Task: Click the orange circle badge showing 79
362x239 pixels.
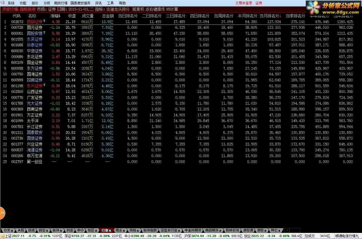Action: click(2, 213)
